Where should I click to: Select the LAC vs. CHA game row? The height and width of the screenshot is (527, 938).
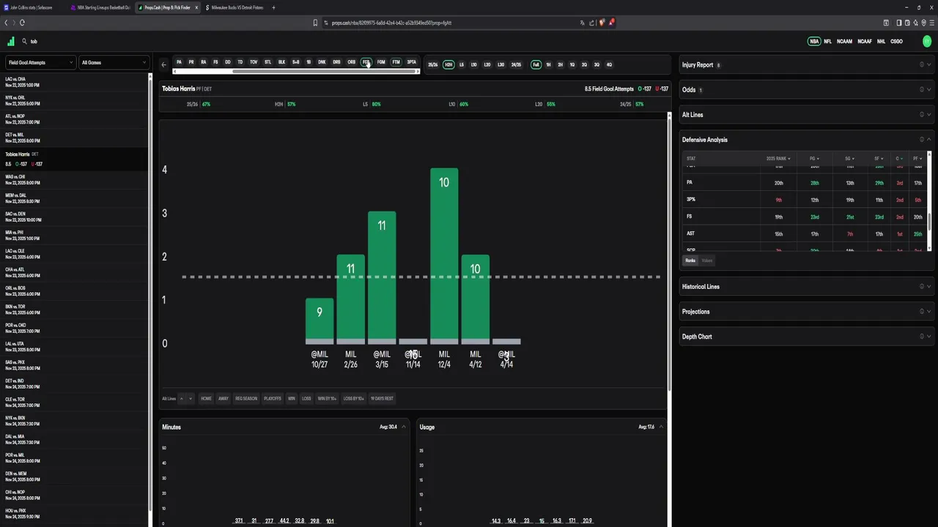point(75,81)
